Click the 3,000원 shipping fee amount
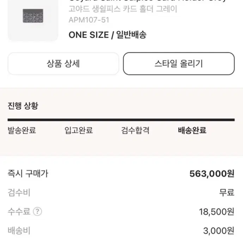 point(219,231)
